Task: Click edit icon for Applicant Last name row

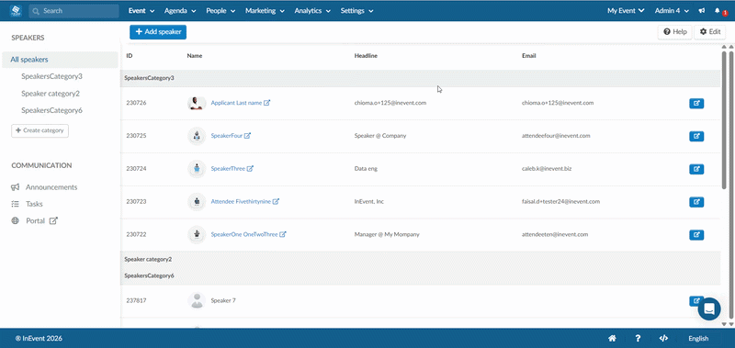Action: [696, 103]
